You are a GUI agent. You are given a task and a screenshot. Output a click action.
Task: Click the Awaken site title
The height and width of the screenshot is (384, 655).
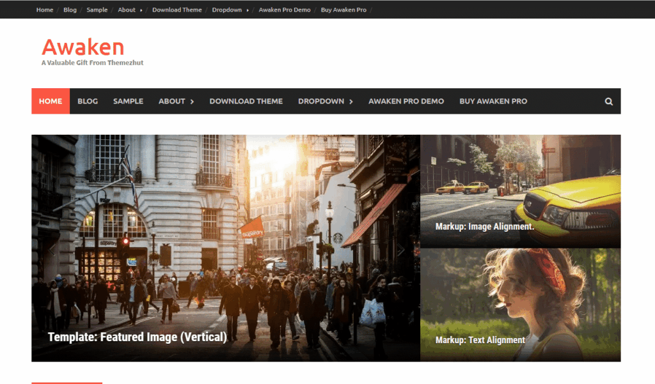[83, 47]
